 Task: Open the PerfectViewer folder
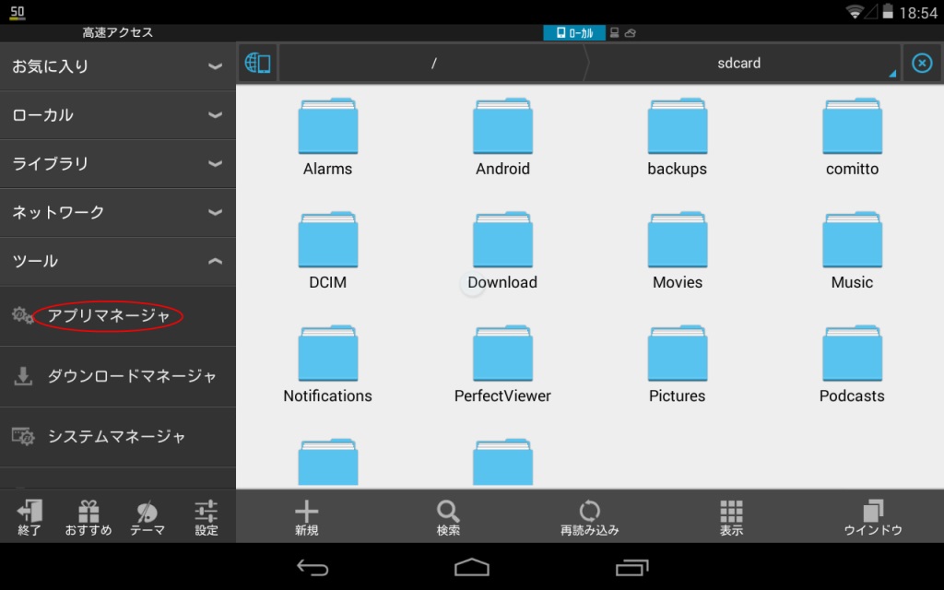point(502,364)
